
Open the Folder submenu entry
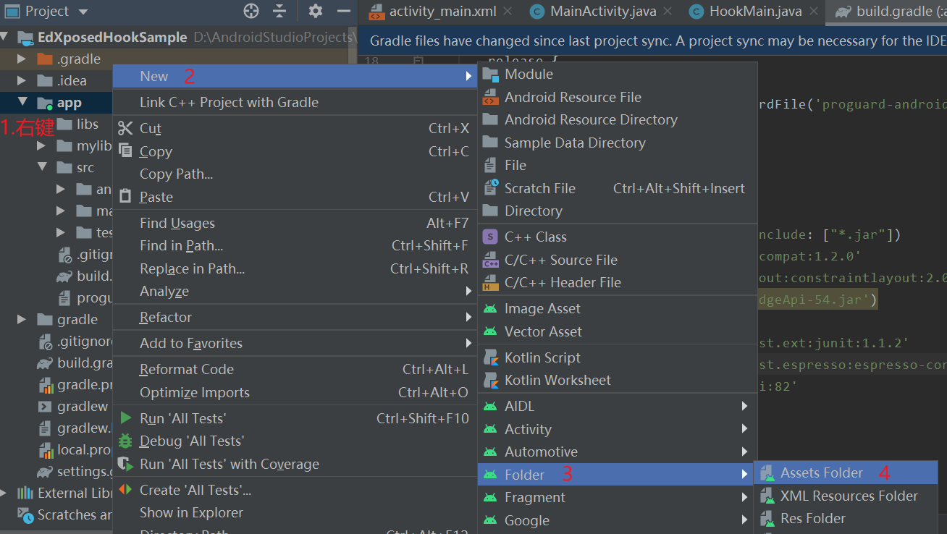(x=618, y=475)
